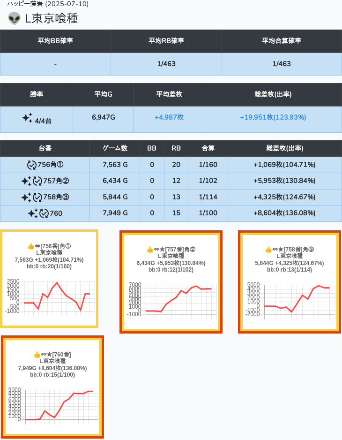342x440 pixels.
Task: Click the alien emoji icon beside L東京喰種
Action: point(14,18)
